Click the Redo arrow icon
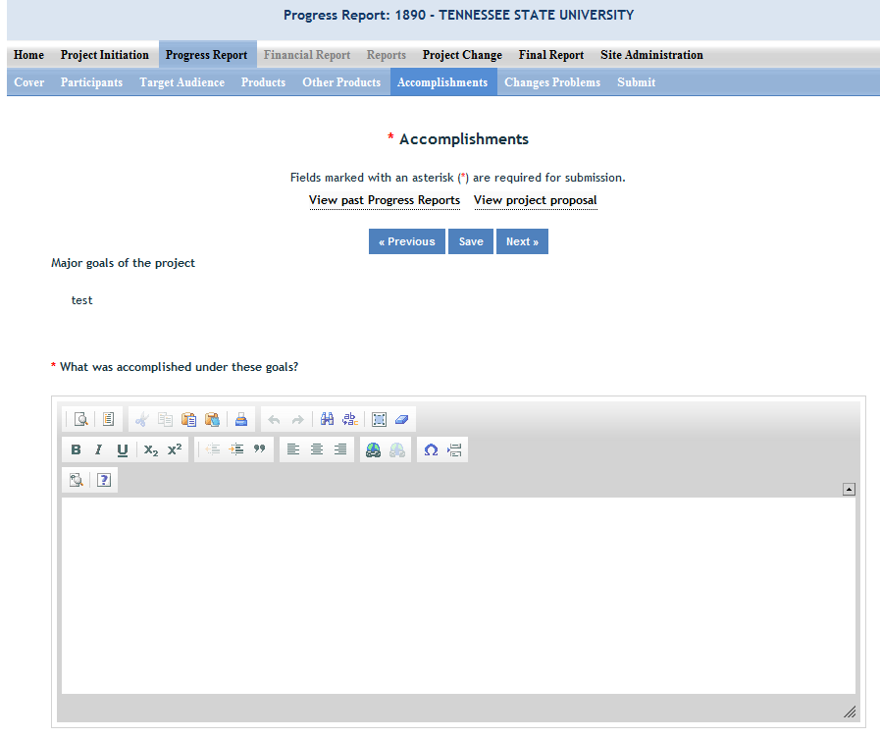Screen dimensions: 880x738 click(x=297, y=419)
